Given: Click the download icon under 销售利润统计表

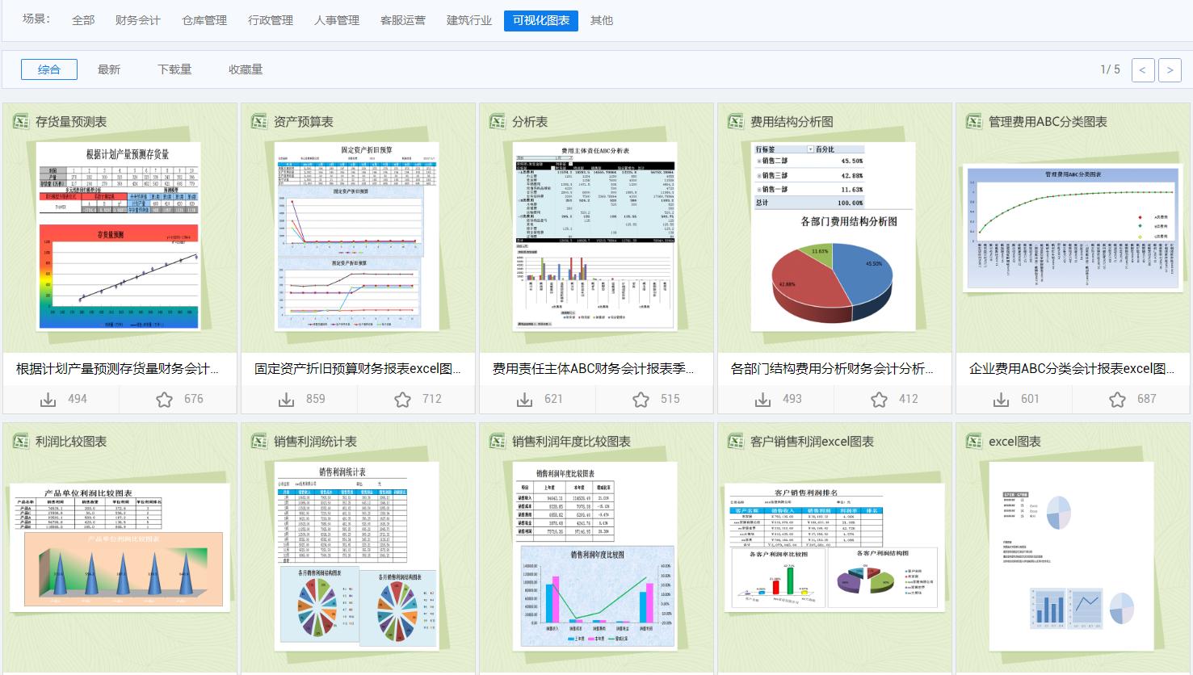Looking at the screenshot, I should click(x=287, y=673).
